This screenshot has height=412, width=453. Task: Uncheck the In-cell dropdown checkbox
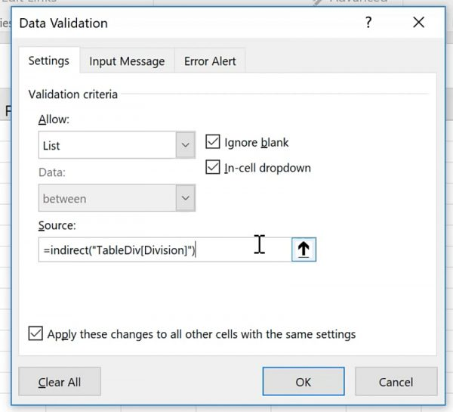[x=212, y=168]
